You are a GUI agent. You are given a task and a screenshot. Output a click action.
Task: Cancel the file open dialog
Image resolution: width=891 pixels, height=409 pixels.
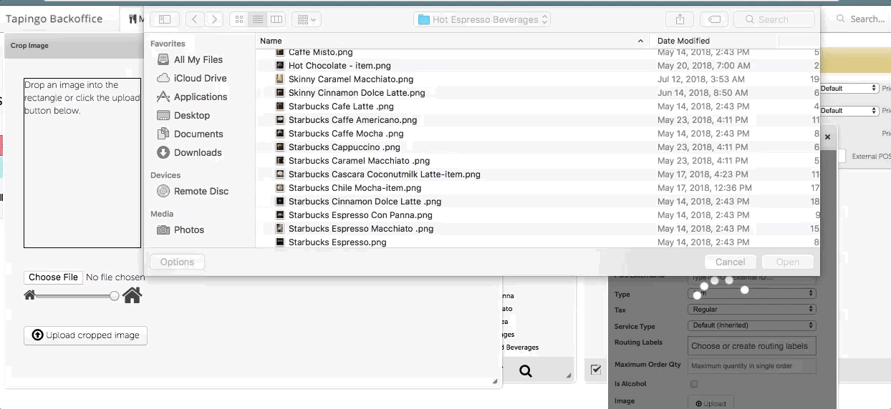[730, 262]
